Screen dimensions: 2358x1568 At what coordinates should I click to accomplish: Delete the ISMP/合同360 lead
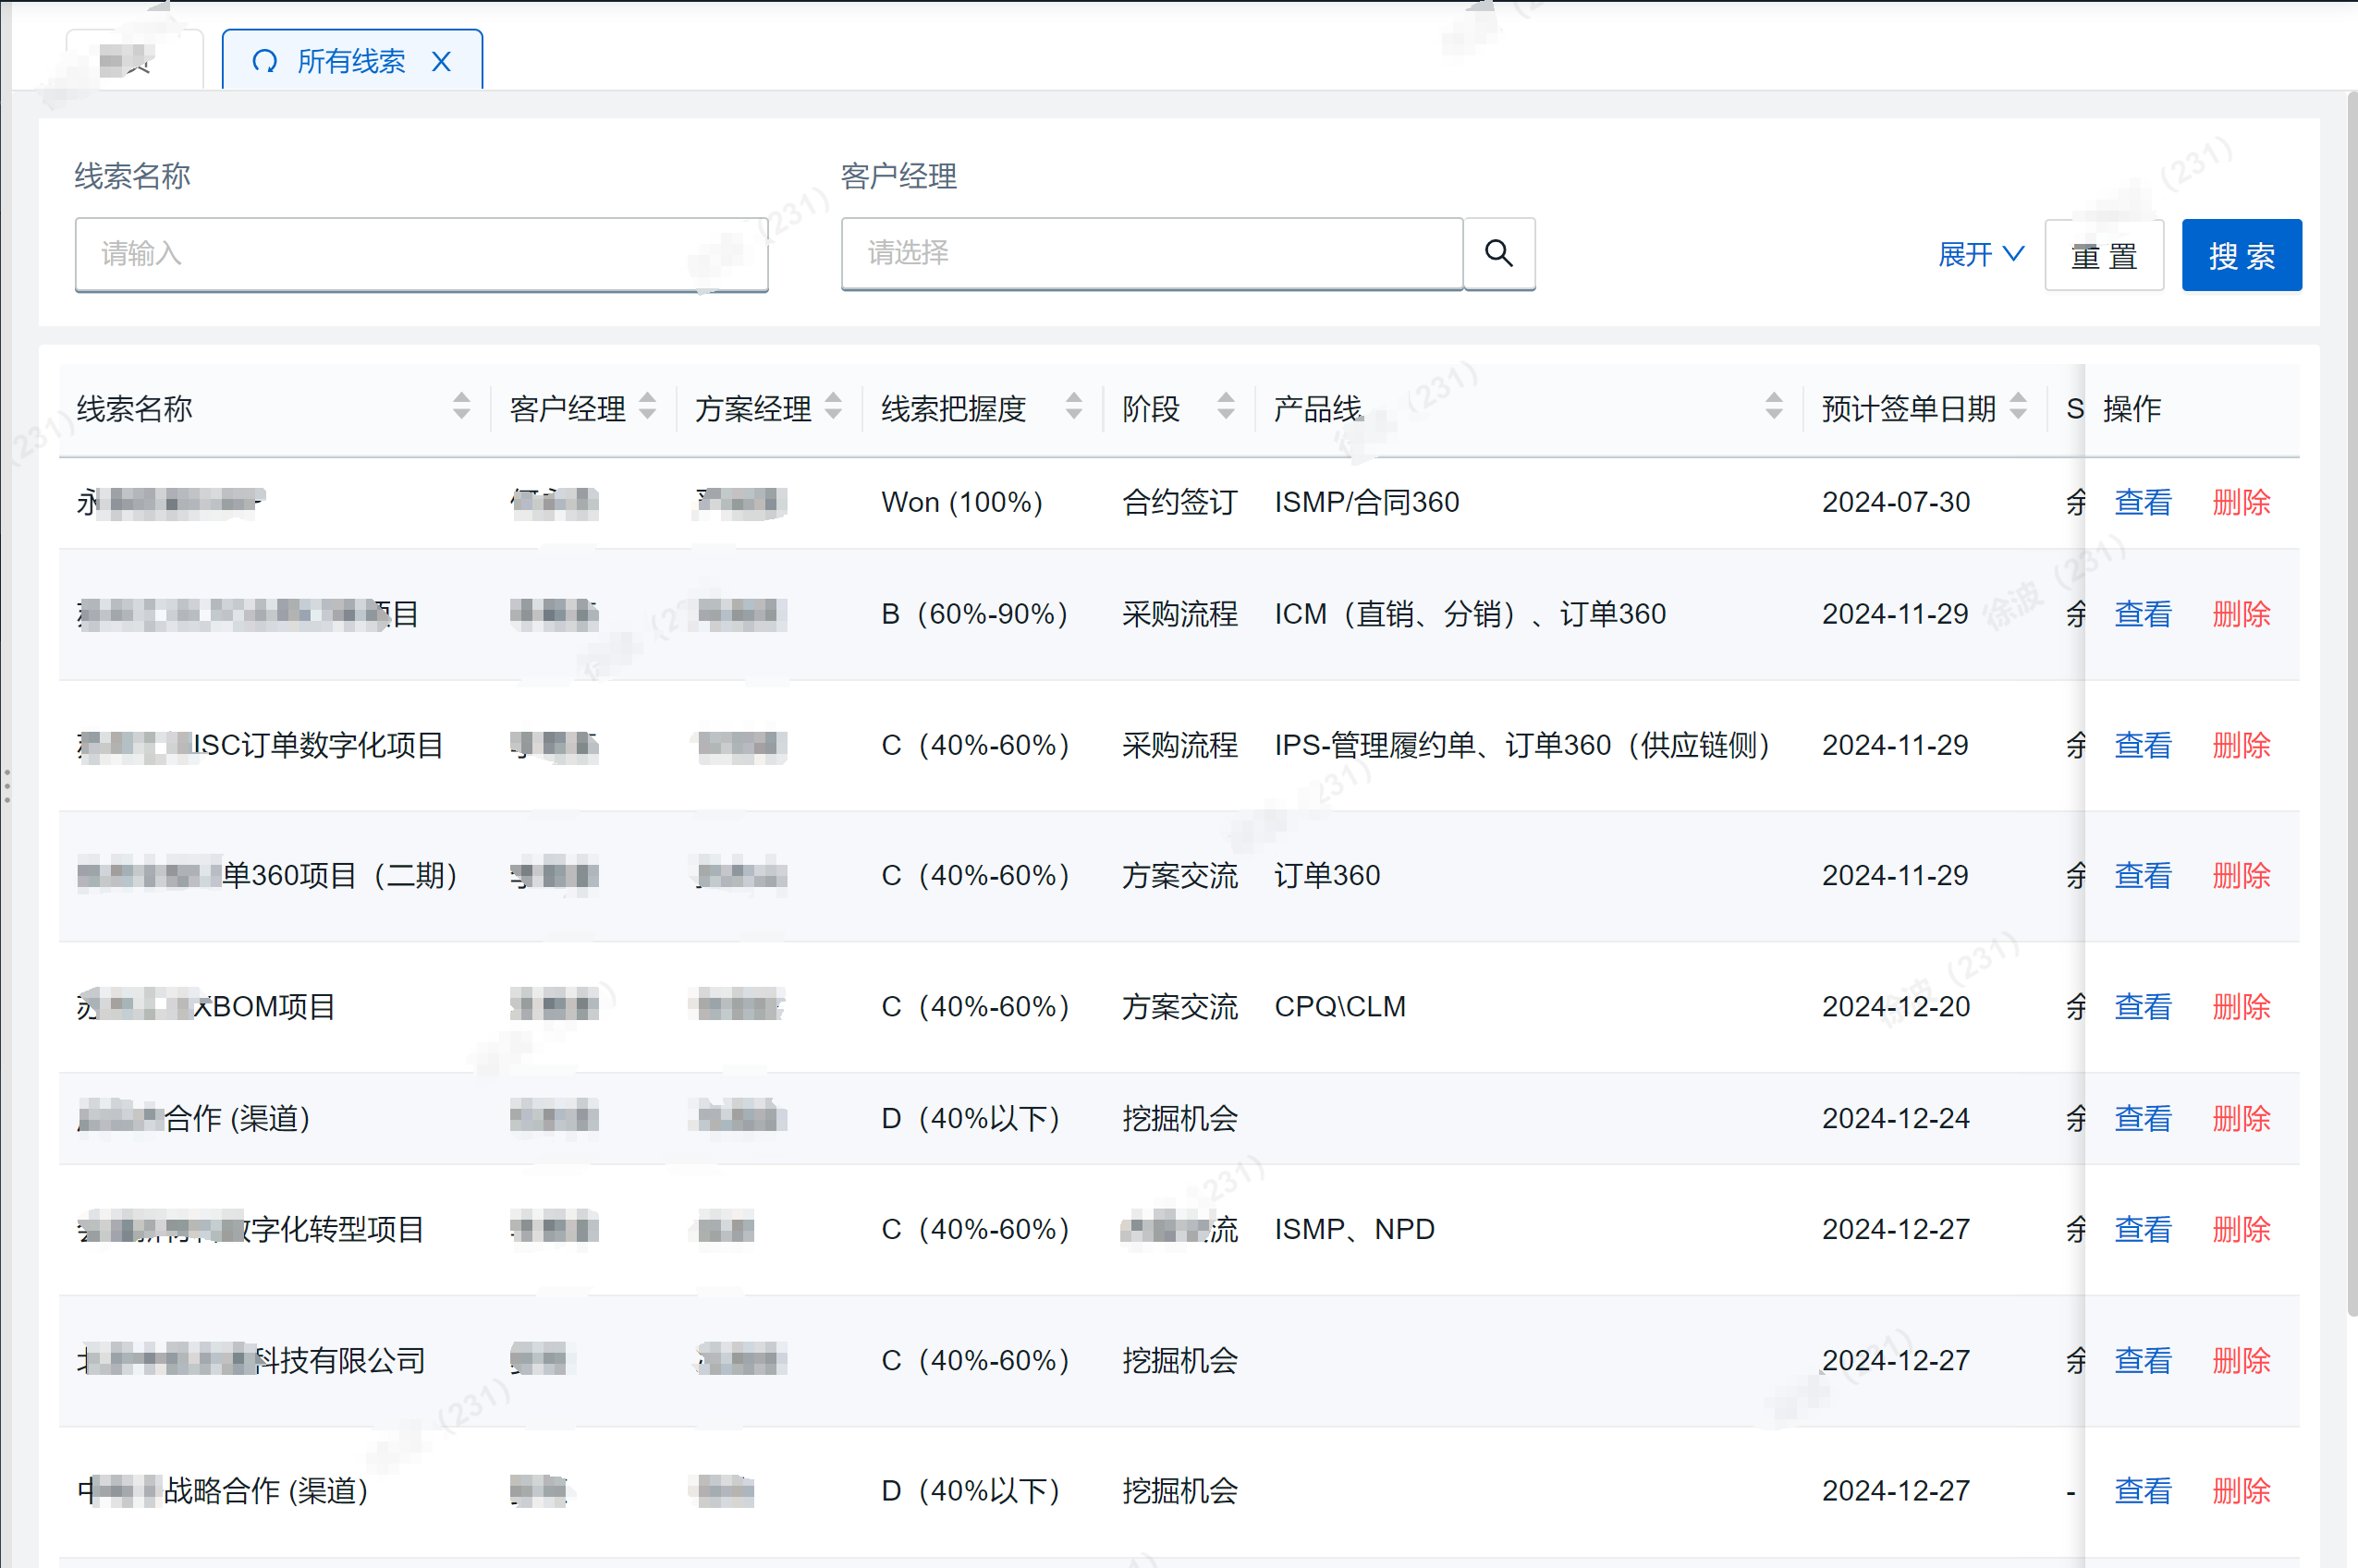point(2241,502)
